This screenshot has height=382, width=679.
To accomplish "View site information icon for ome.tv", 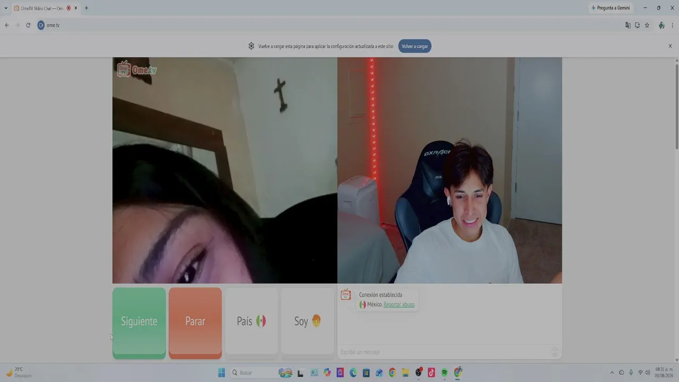I will coord(41,25).
